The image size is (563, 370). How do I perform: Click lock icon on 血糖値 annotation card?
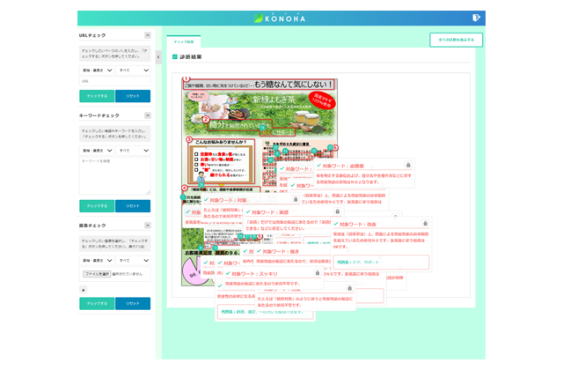(408, 165)
